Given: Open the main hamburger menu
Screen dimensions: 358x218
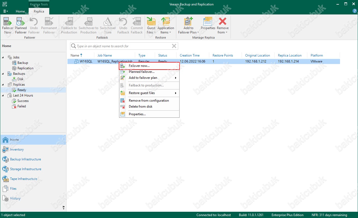Looking at the screenshot, I should pyautogui.click(x=5, y=11).
